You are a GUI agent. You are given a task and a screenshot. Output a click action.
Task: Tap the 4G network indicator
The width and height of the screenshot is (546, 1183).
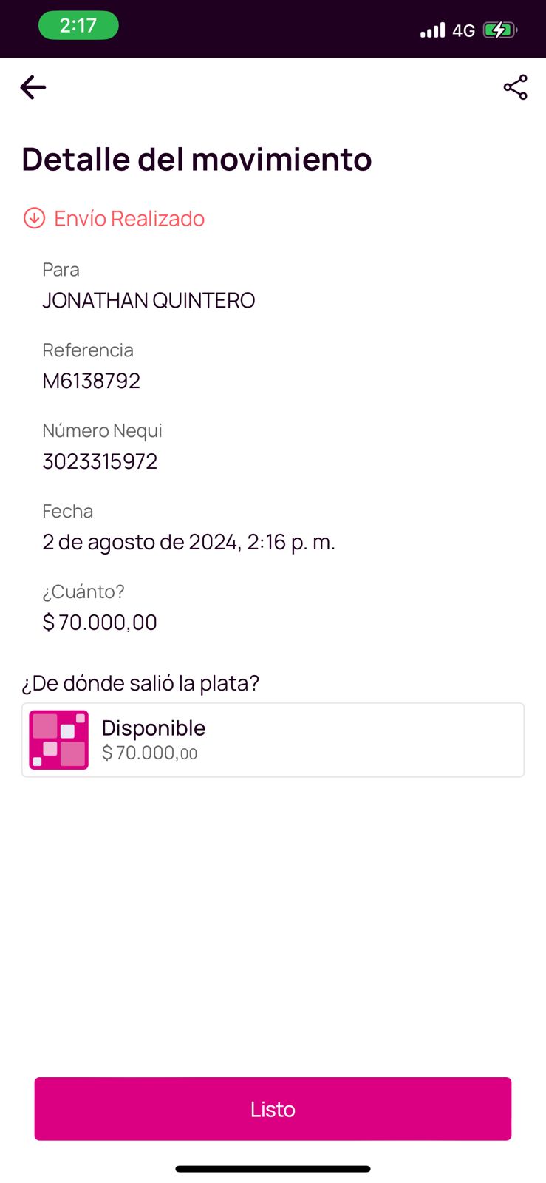click(463, 30)
